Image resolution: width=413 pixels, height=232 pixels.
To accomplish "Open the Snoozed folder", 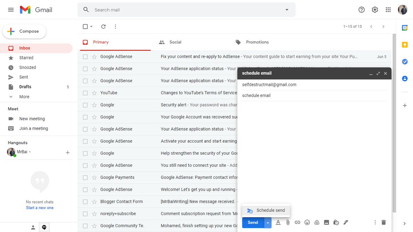I will [28, 67].
